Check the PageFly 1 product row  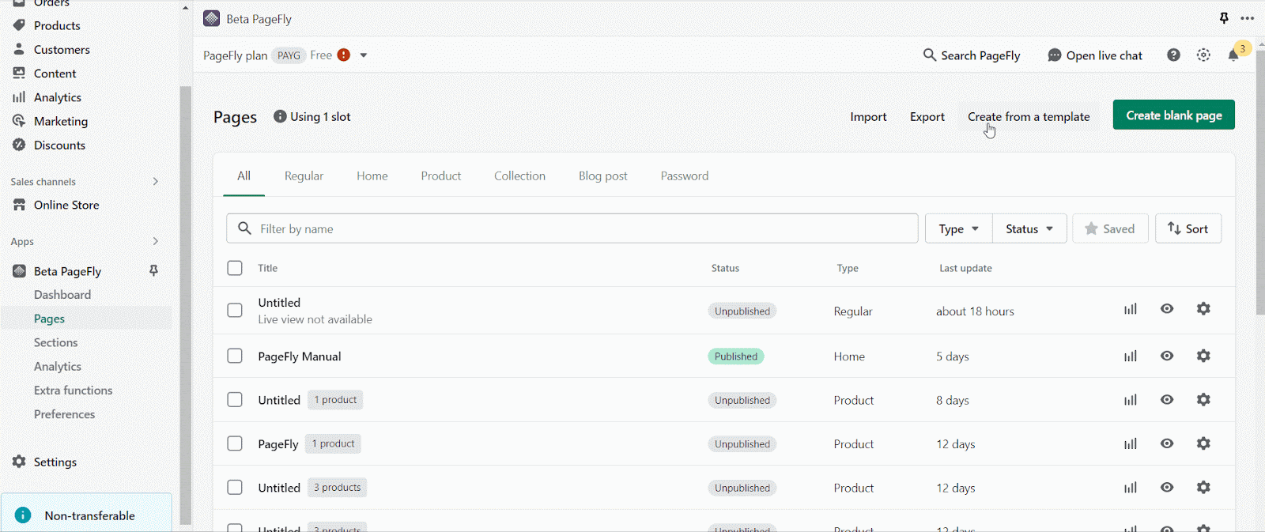(235, 443)
